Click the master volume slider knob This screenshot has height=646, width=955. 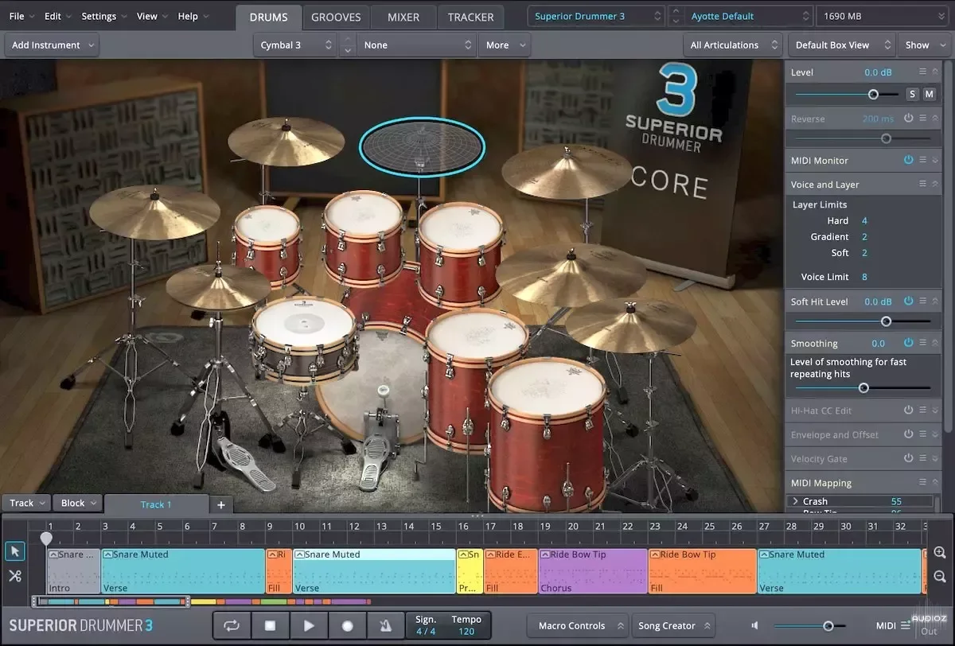(828, 626)
